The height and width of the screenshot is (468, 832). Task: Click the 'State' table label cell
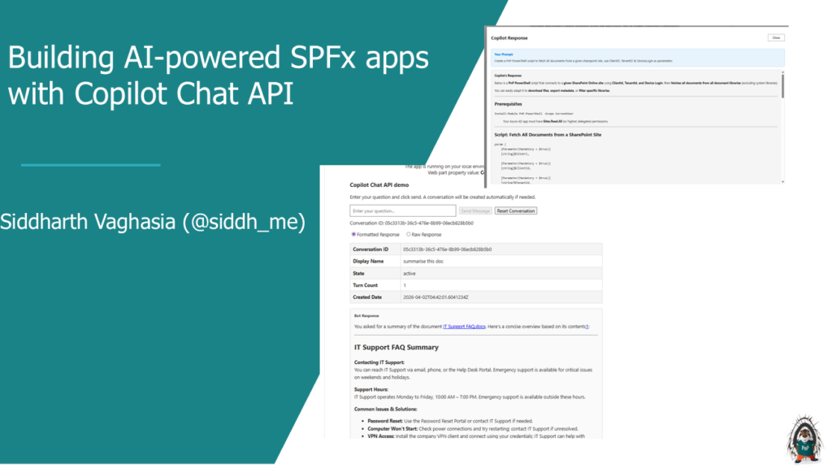375,273
